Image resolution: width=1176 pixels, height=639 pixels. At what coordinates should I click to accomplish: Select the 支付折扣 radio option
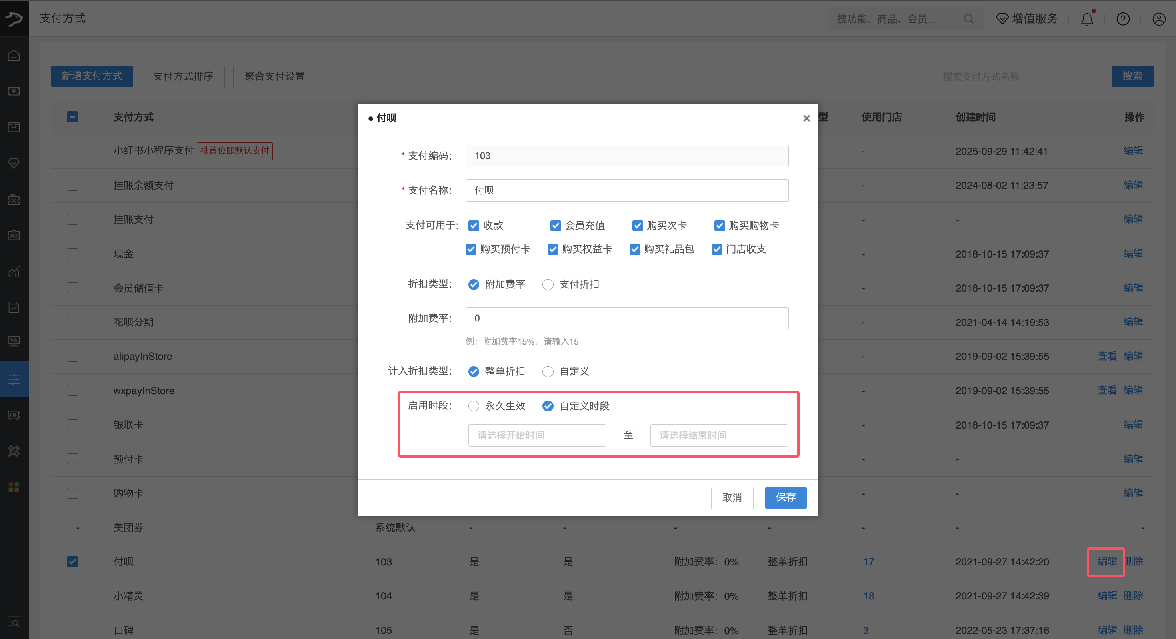[548, 284]
